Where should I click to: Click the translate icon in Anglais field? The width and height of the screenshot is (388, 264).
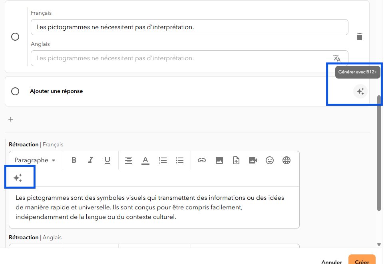(x=336, y=58)
